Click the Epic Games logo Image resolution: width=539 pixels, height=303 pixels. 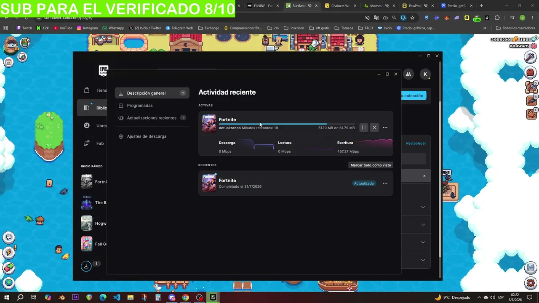(103, 71)
